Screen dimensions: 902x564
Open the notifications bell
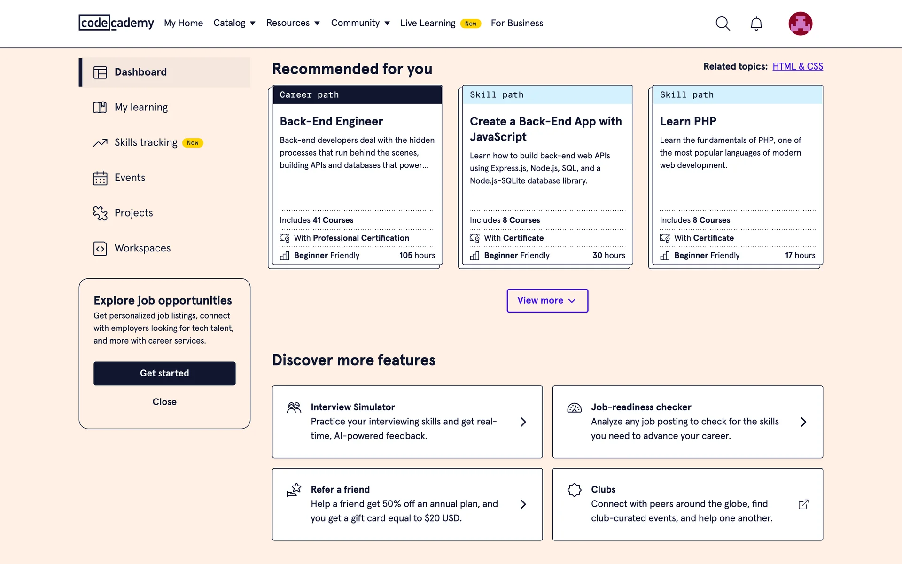[756, 23]
